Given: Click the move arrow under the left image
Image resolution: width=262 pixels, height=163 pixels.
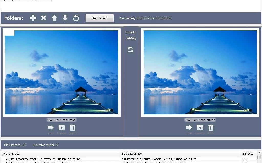Looking at the screenshot, I should pyautogui.click(x=51, y=128).
